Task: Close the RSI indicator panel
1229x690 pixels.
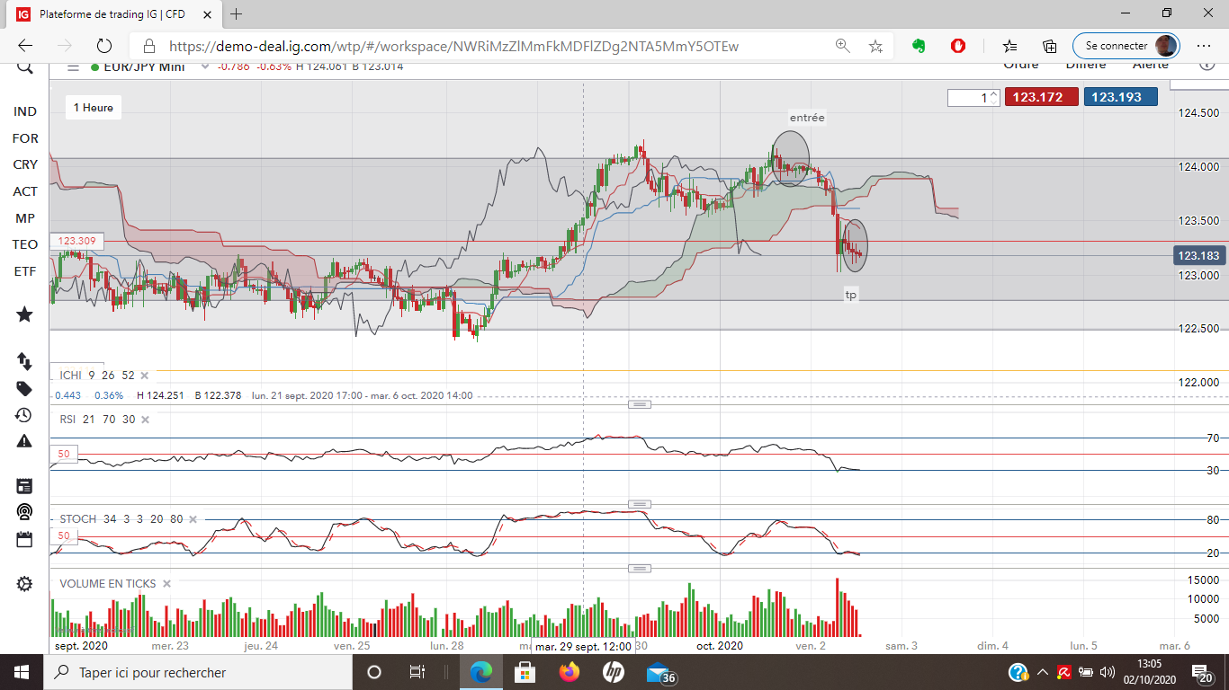Action: (145, 419)
